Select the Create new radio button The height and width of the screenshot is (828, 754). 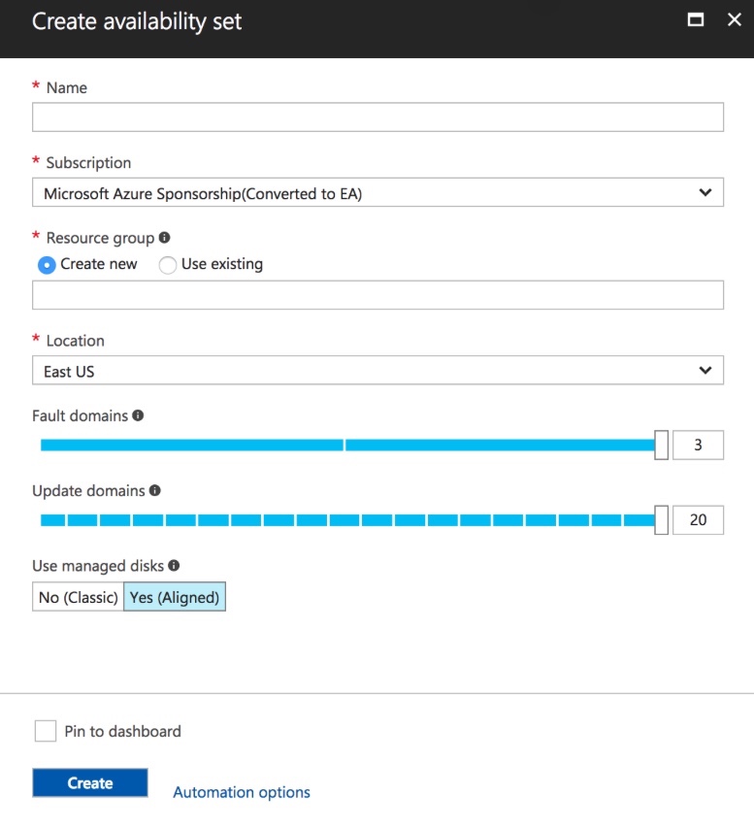pos(46,265)
